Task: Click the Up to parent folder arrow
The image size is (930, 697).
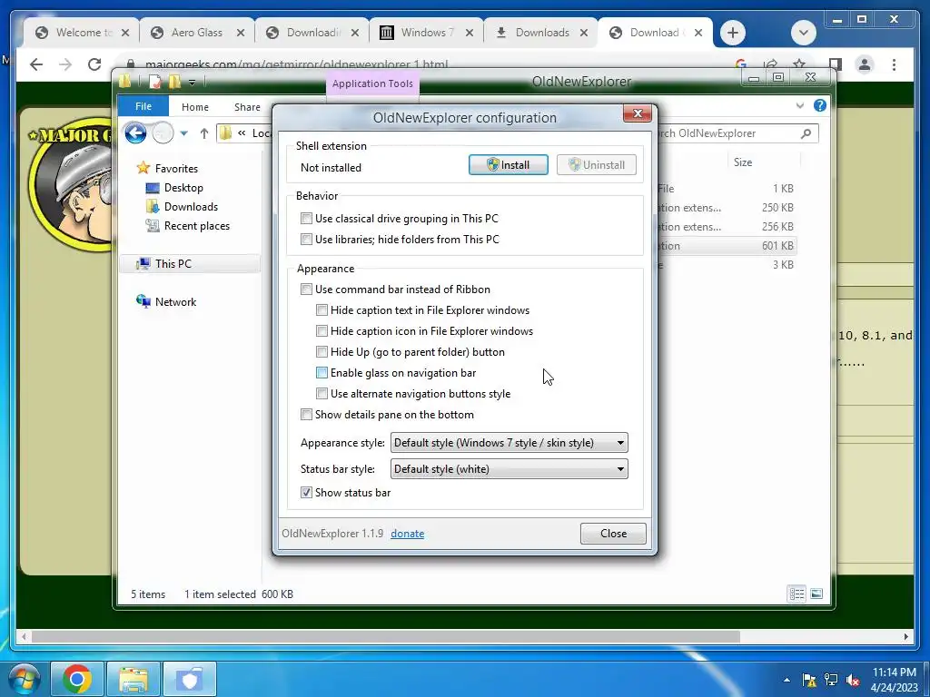Action: [x=204, y=133]
